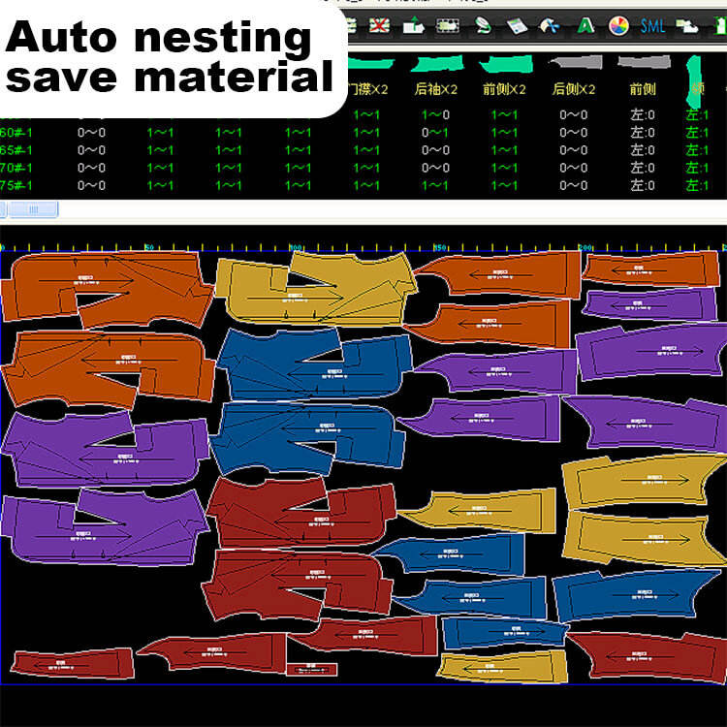The width and height of the screenshot is (727, 727).
Task: Click the piece-arrangement icon right of SML
Action: (x=687, y=26)
